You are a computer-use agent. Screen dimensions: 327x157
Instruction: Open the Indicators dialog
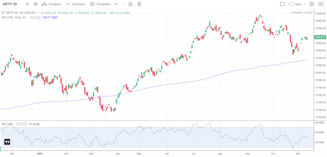point(76,4)
